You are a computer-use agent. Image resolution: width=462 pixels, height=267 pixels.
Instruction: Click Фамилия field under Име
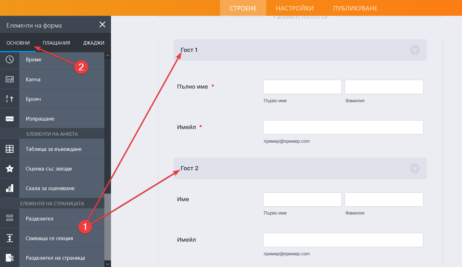tap(384, 199)
